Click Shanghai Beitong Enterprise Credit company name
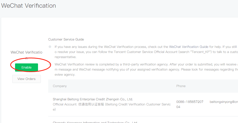238x123 pixels. tap(93, 99)
